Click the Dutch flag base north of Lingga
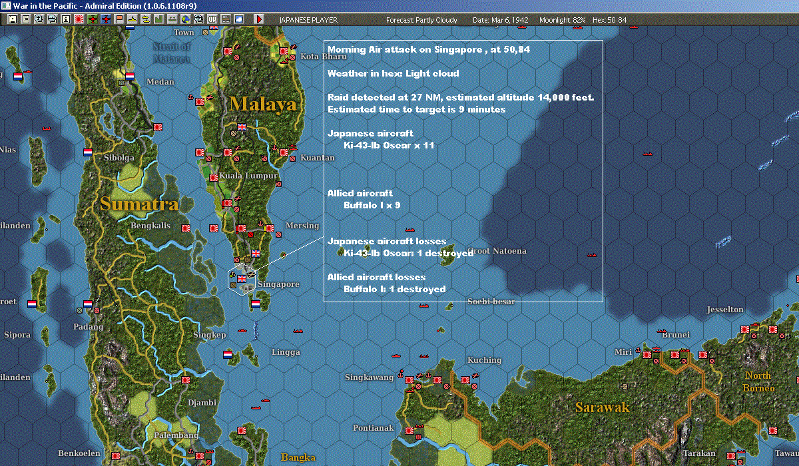 coord(256,304)
